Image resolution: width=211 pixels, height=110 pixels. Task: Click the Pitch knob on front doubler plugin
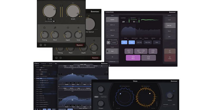(x=55, y=35)
